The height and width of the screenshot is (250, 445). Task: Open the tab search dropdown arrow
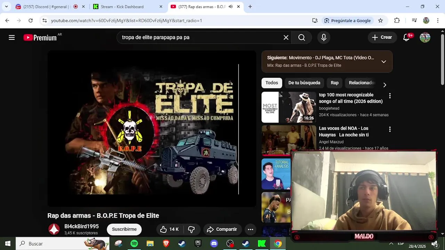[x=6, y=7]
